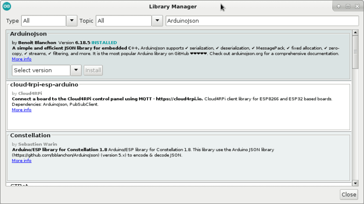Click the Install button for ArduinoJson
Viewport: 364px width, 204px height.
[93, 70]
